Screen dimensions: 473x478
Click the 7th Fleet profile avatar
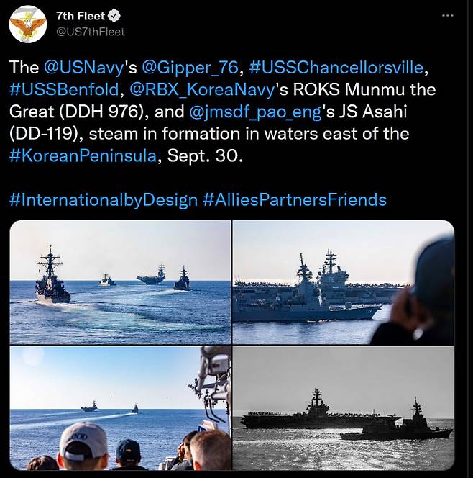click(27, 24)
